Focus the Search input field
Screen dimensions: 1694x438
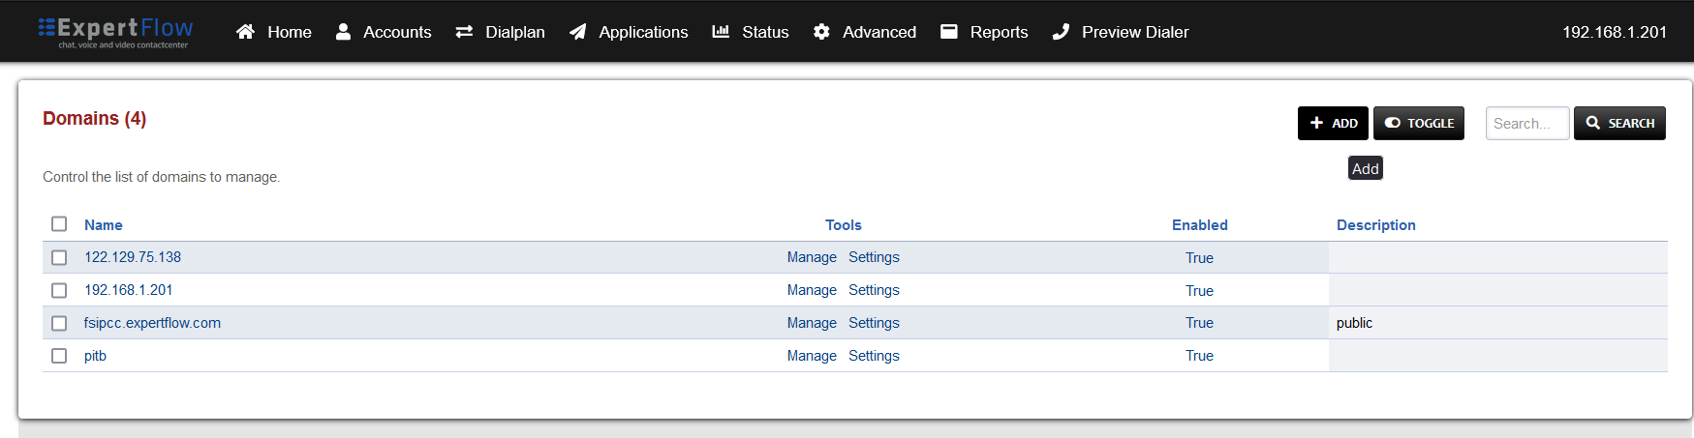[x=1526, y=123]
